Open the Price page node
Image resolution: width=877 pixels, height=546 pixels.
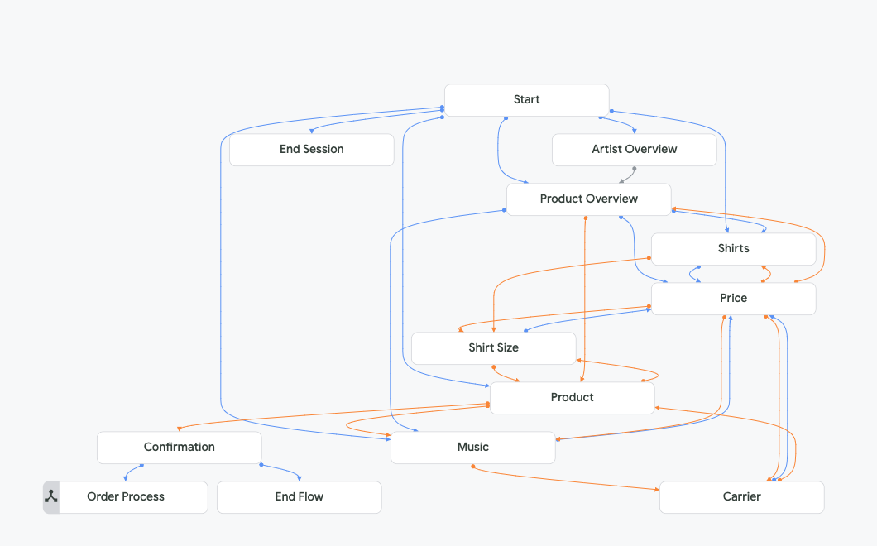[733, 299]
